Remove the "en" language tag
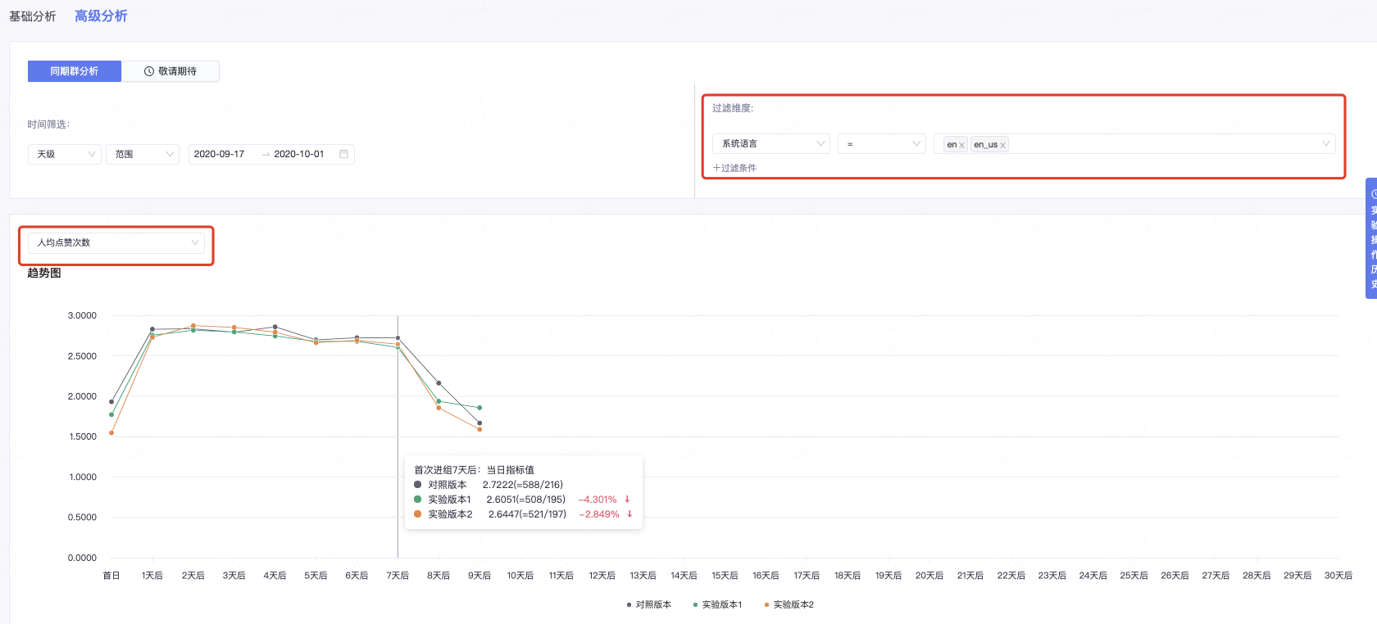 tap(961, 145)
